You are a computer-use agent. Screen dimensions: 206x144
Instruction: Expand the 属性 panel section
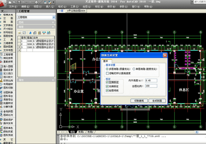coord(36,80)
